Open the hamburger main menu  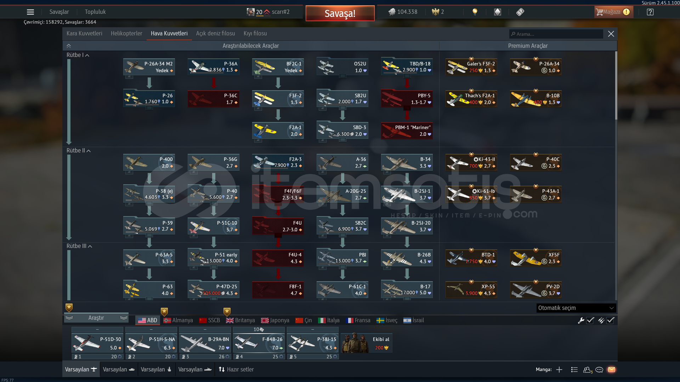(30, 12)
